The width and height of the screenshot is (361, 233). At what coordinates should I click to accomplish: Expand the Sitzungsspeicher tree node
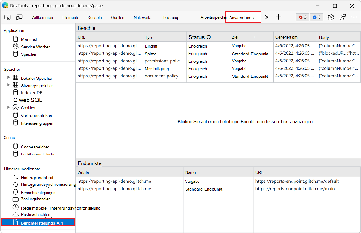(8, 85)
